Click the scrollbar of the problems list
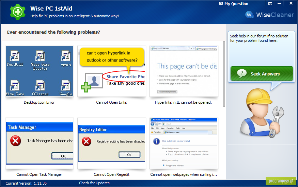 coord(224,74)
